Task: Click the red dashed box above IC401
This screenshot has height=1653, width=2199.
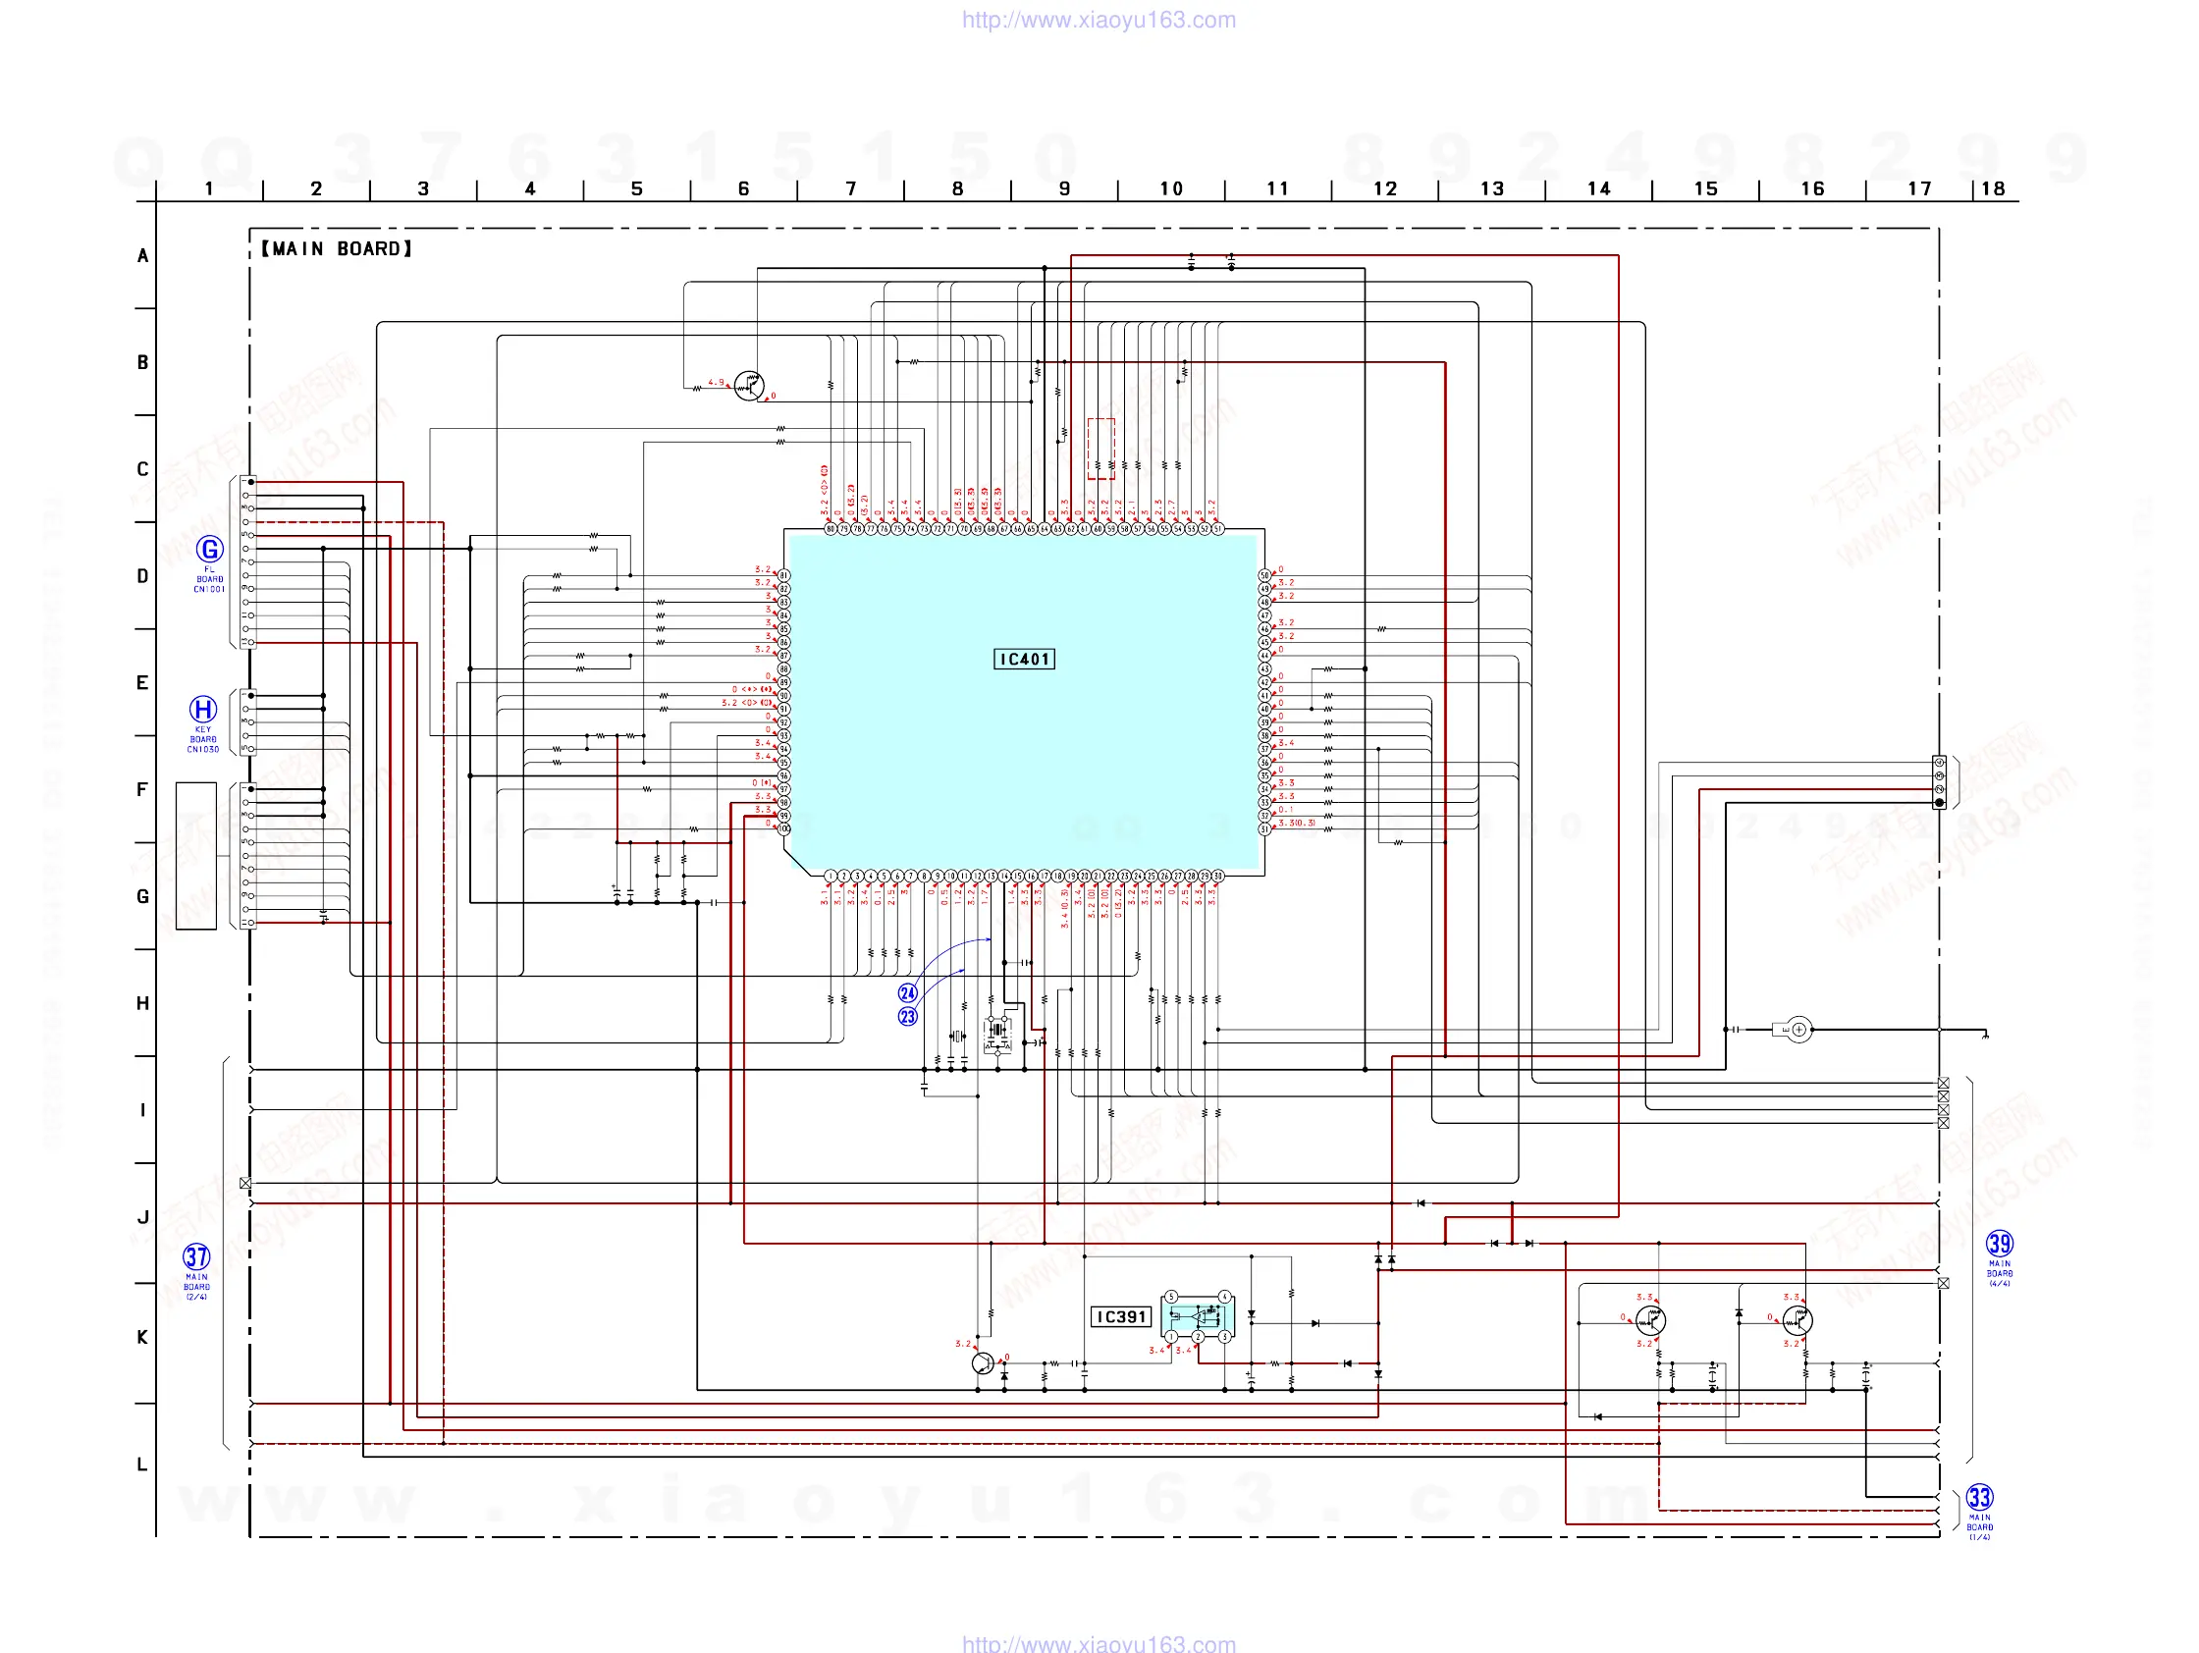Action: pos(1100,449)
